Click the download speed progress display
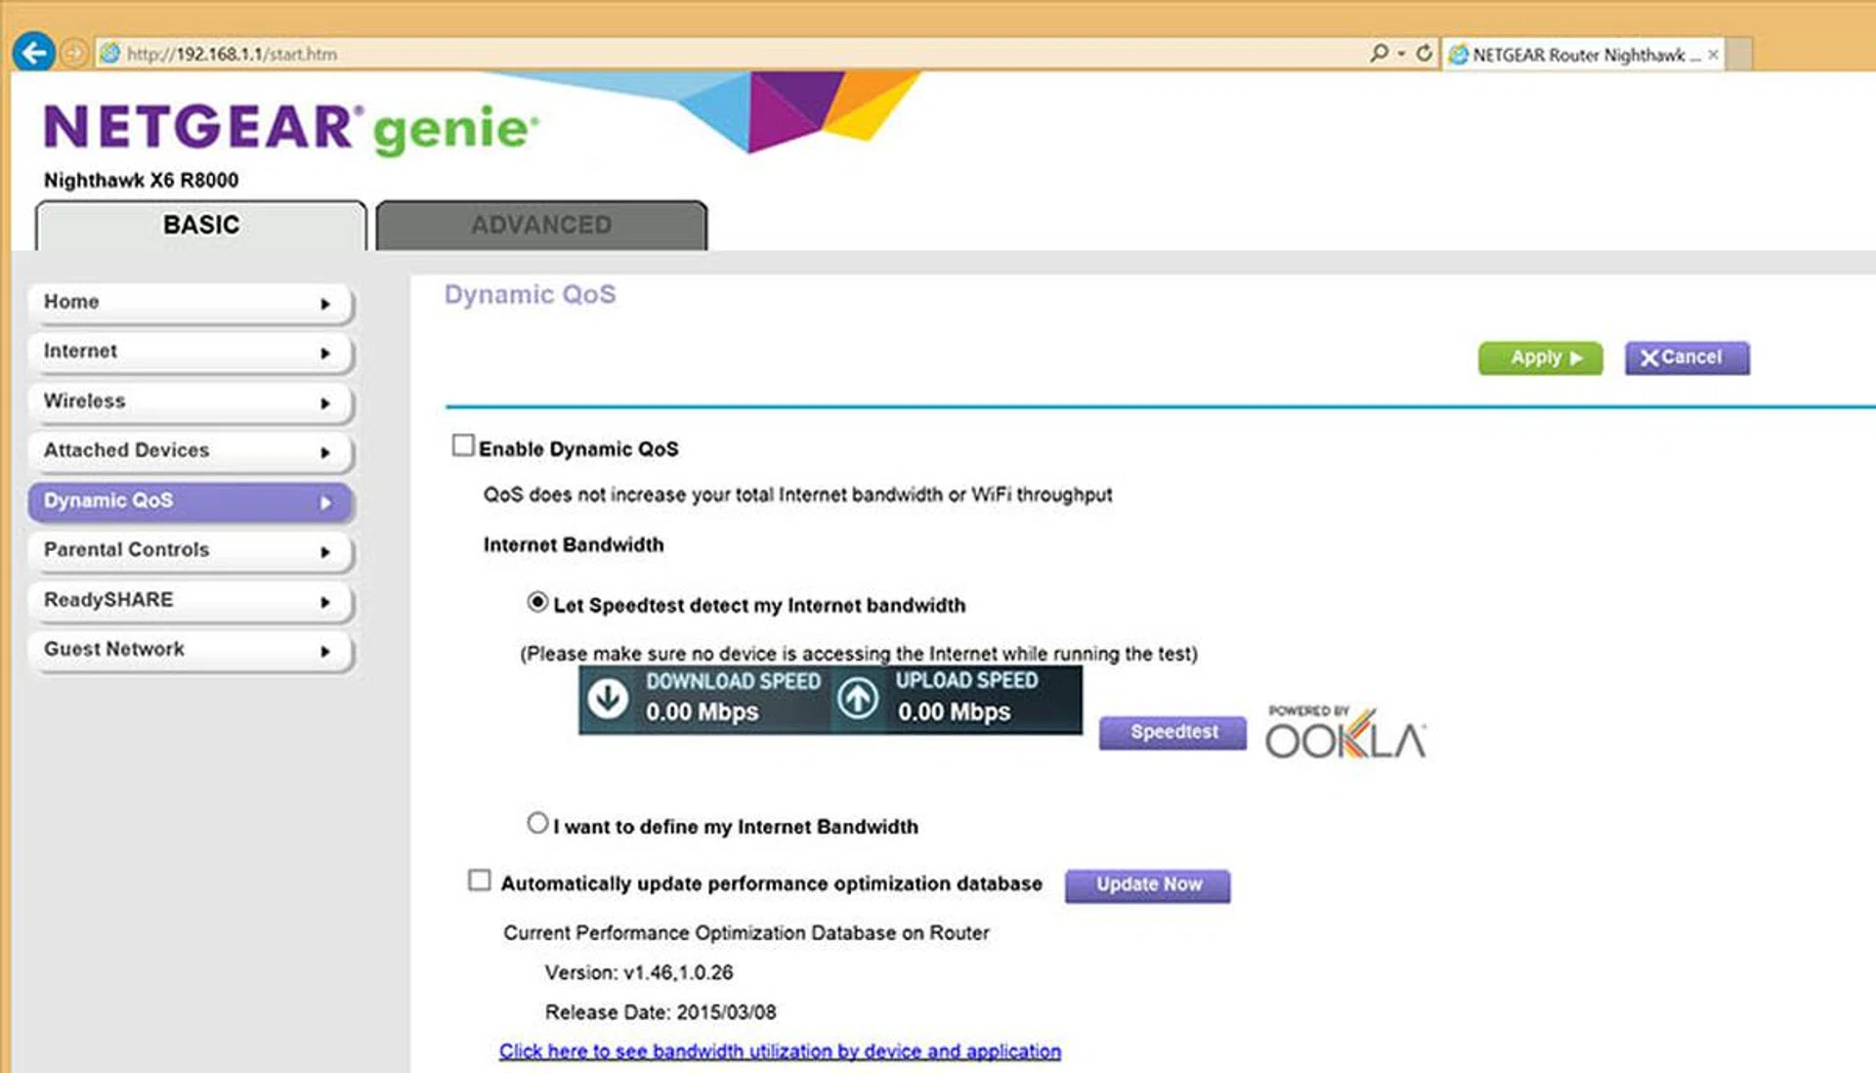Viewport: 1876px width, 1073px height. (703, 699)
